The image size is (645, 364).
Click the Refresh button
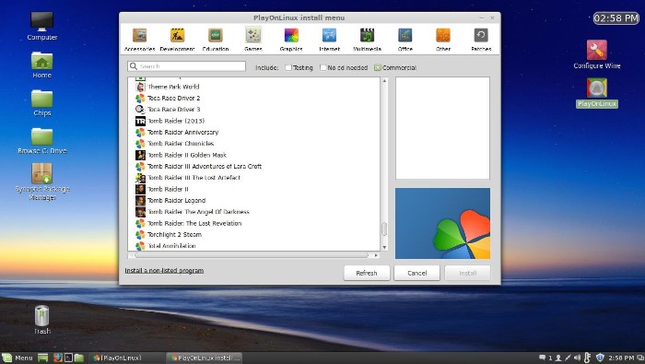[367, 273]
